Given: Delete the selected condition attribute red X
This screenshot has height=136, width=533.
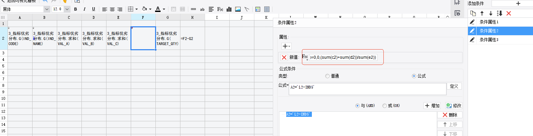Looking at the screenshot, I should 509,13.
